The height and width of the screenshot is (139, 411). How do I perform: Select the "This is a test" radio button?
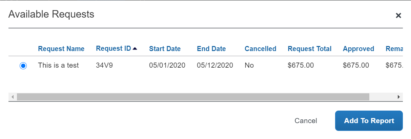[x=23, y=66]
